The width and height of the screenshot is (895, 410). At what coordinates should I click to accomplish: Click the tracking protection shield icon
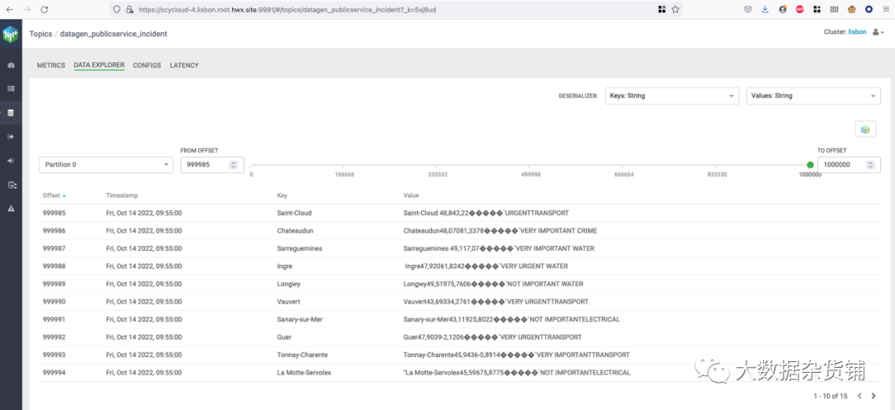click(117, 10)
